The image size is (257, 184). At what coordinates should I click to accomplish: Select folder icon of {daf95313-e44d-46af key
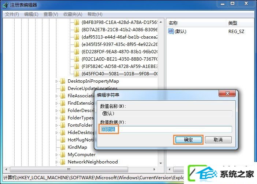[77, 37]
